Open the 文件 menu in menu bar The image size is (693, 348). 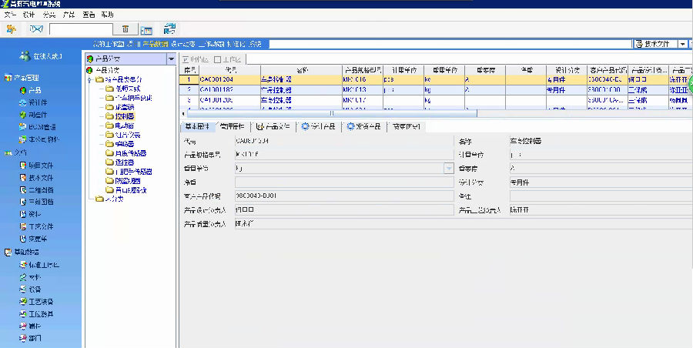(x=10, y=15)
